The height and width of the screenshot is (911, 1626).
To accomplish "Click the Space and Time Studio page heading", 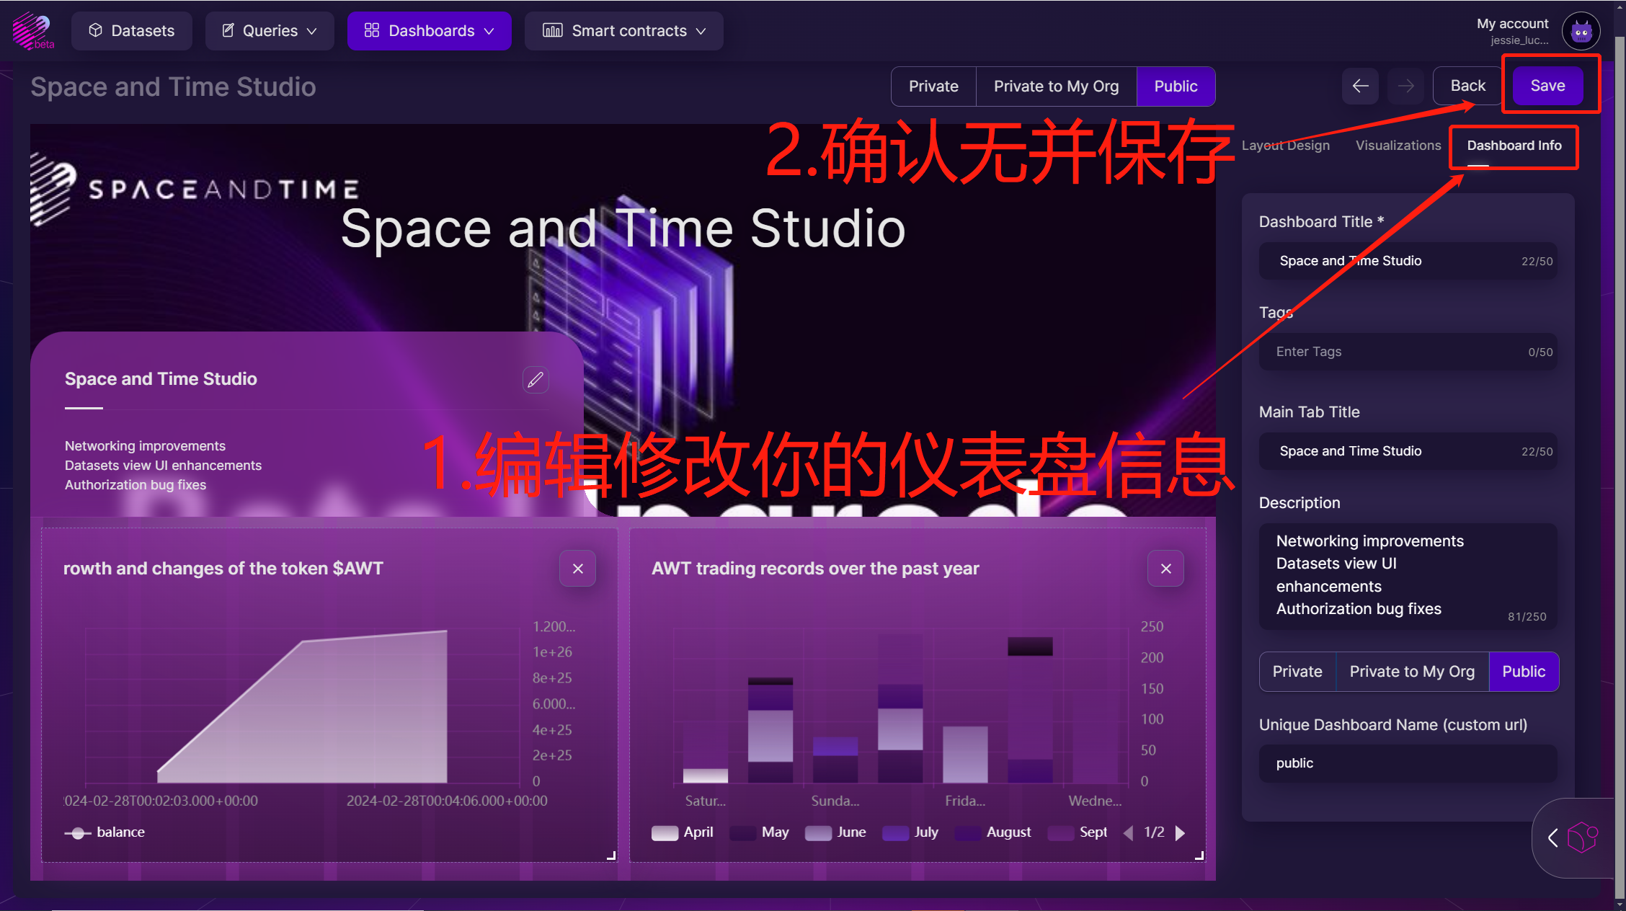I will pos(173,87).
